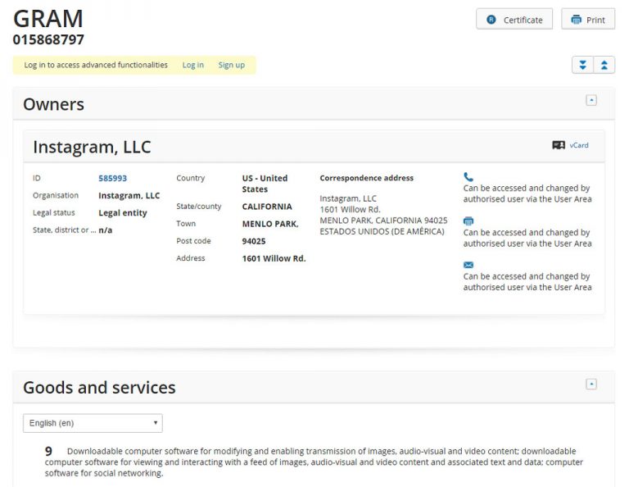The width and height of the screenshot is (629, 487).
Task: Click the post code 94025 value
Action: point(254,241)
